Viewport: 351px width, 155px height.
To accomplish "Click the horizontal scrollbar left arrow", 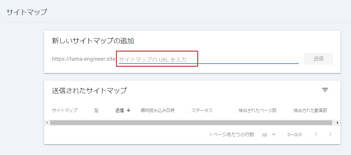I will [47, 123].
